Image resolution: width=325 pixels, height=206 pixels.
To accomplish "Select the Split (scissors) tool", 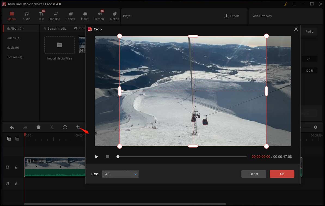I will pyautogui.click(x=52, y=127).
